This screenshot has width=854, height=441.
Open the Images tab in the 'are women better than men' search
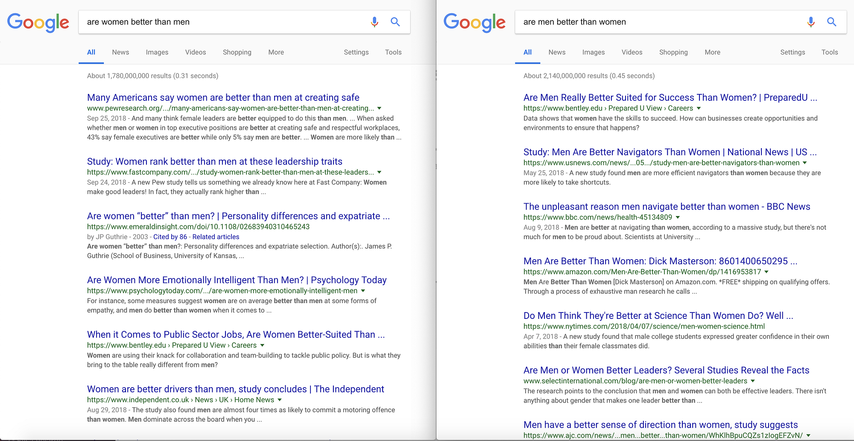(157, 52)
